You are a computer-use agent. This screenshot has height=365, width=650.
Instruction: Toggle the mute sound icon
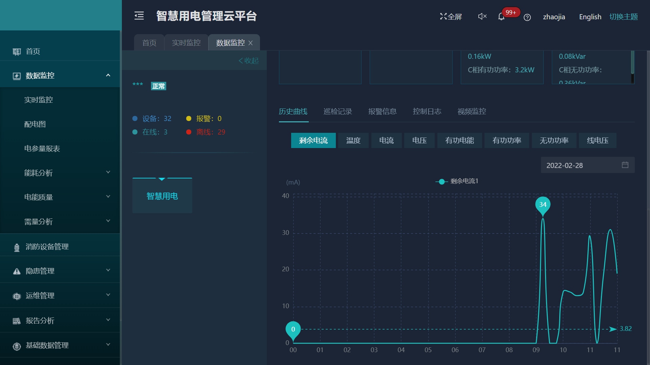point(482,16)
